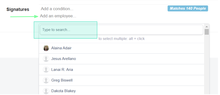The height and width of the screenshot is (95, 220).
Task: Select the Greg Biswell entry
Action: [122, 80]
